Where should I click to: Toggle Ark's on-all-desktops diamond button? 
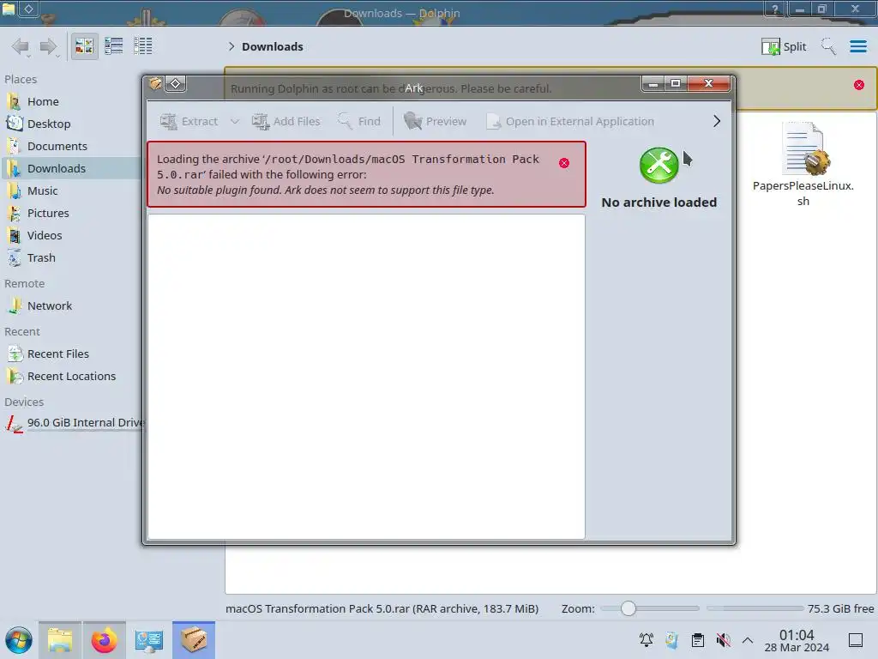(175, 84)
